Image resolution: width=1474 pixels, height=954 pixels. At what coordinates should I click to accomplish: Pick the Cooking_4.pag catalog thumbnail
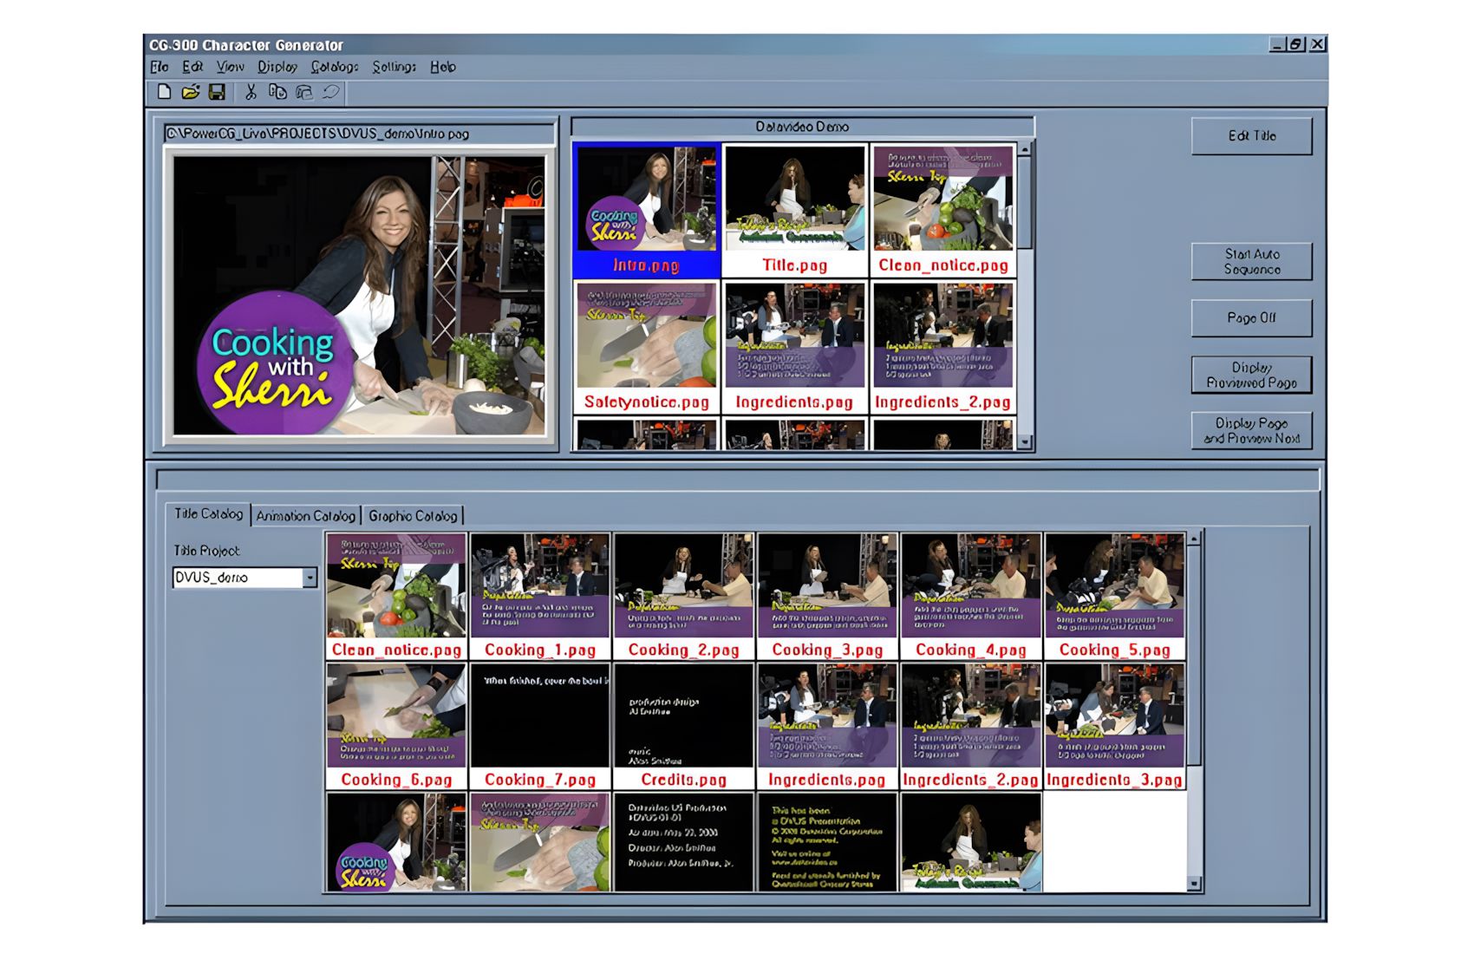(971, 597)
